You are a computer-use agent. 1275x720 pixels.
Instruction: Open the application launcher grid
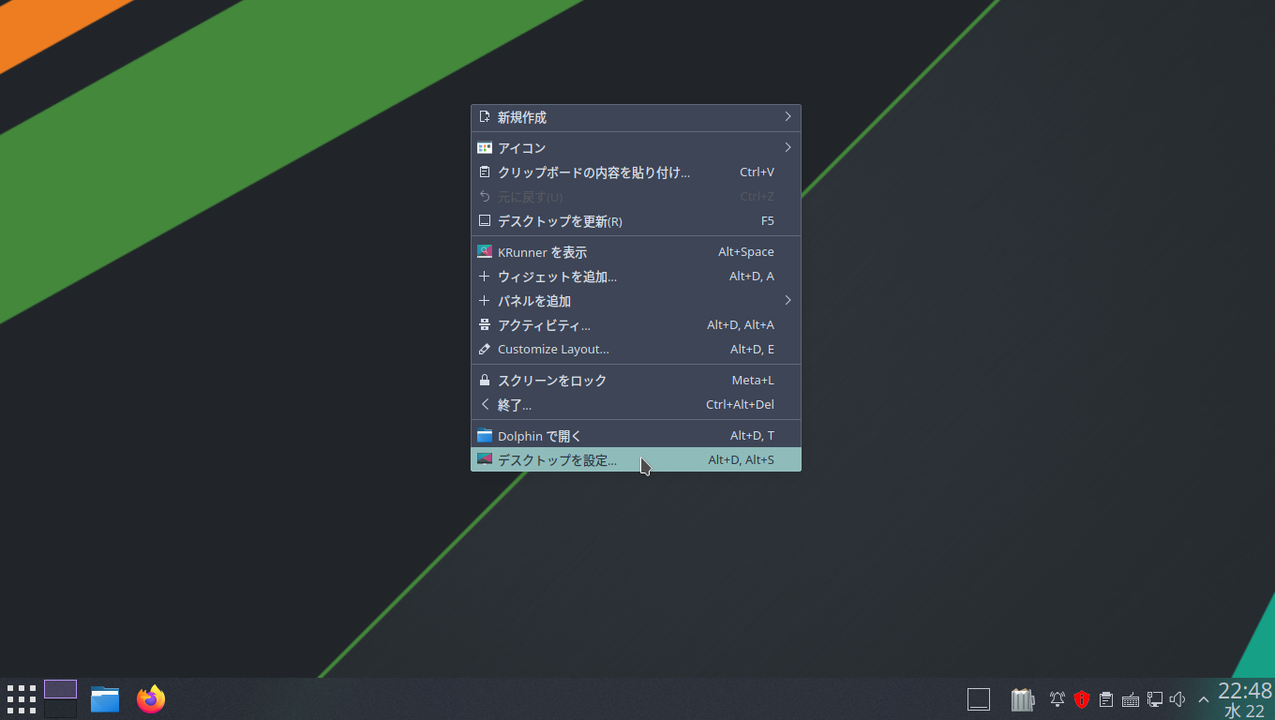click(x=21, y=699)
